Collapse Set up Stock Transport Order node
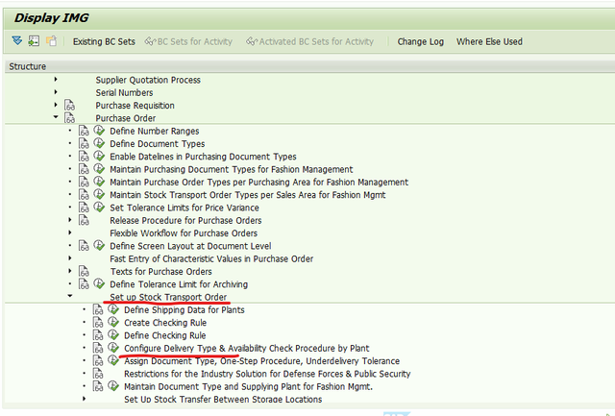 coord(70,296)
